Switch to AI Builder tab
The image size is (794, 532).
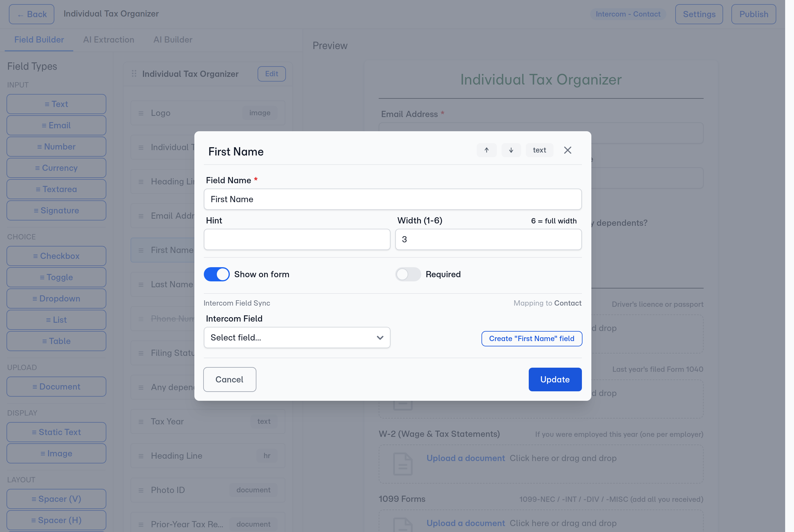pyautogui.click(x=173, y=40)
